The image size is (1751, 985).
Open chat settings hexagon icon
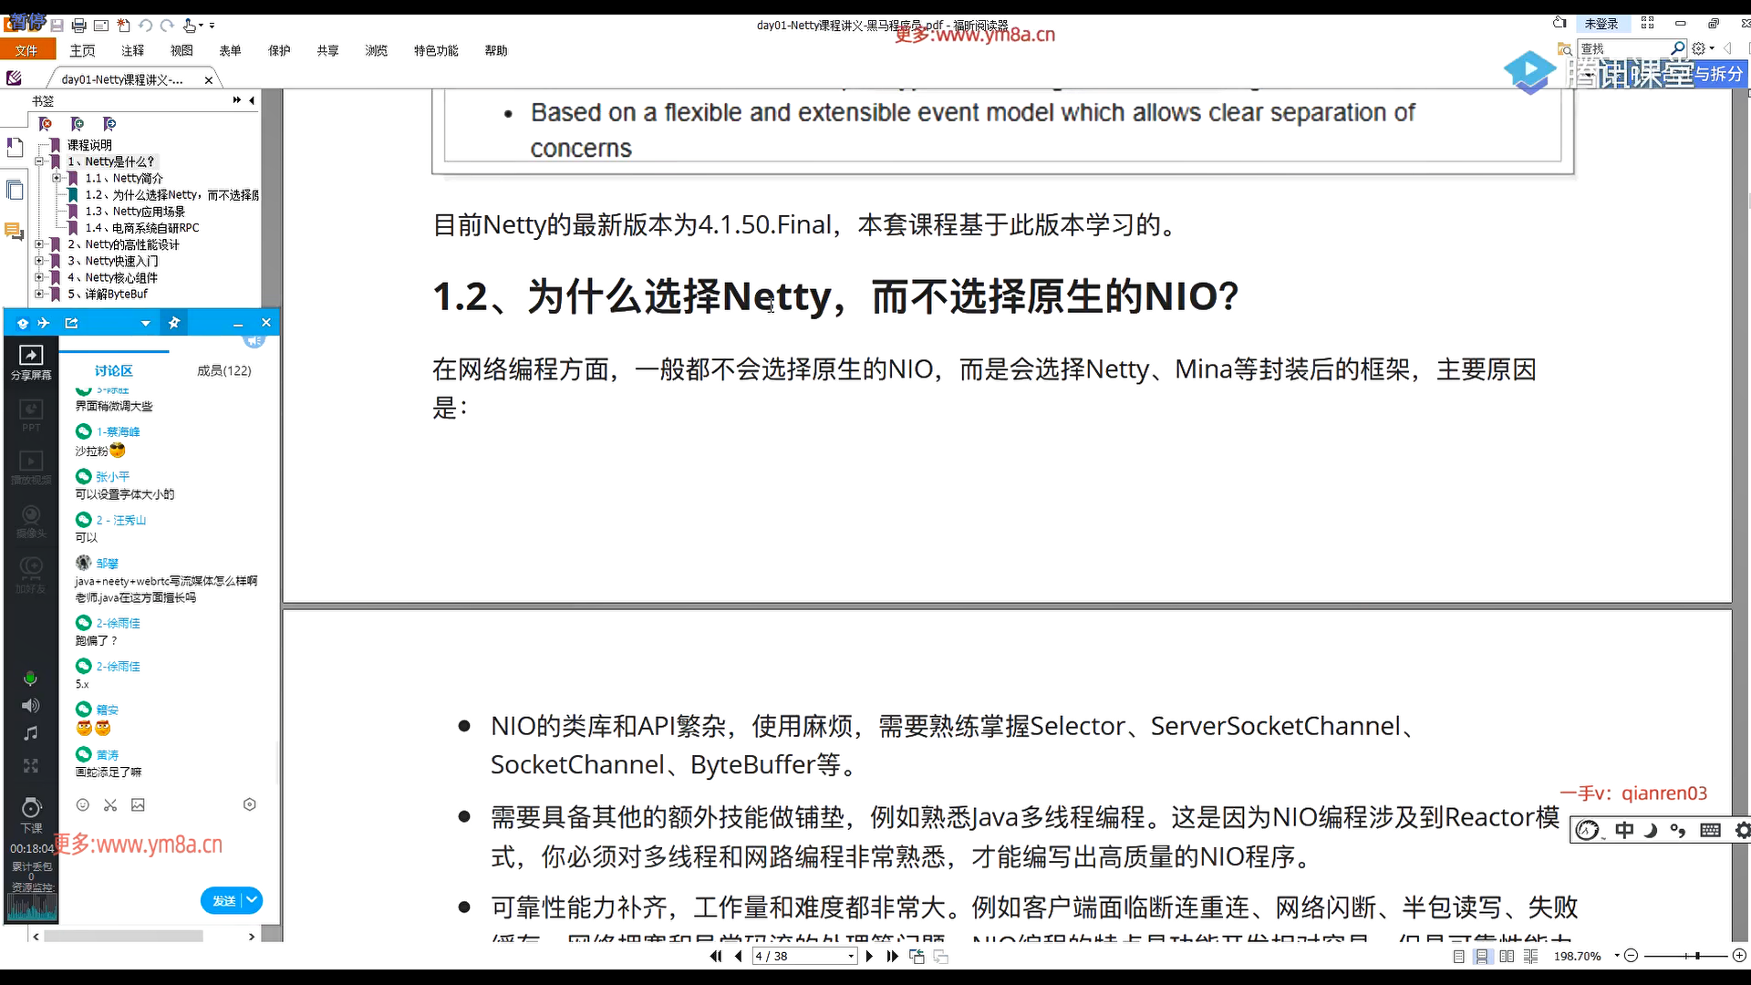[x=250, y=804]
